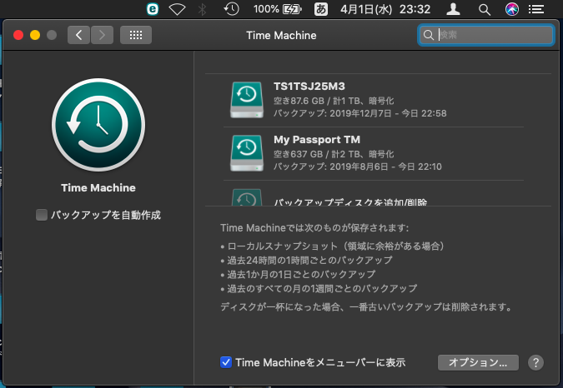Open Notification Center list icon
The image size is (563, 388).
click(x=538, y=9)
